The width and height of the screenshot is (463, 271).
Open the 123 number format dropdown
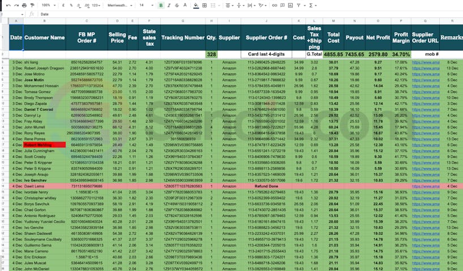pyautogui.click(x=96, y=5)
